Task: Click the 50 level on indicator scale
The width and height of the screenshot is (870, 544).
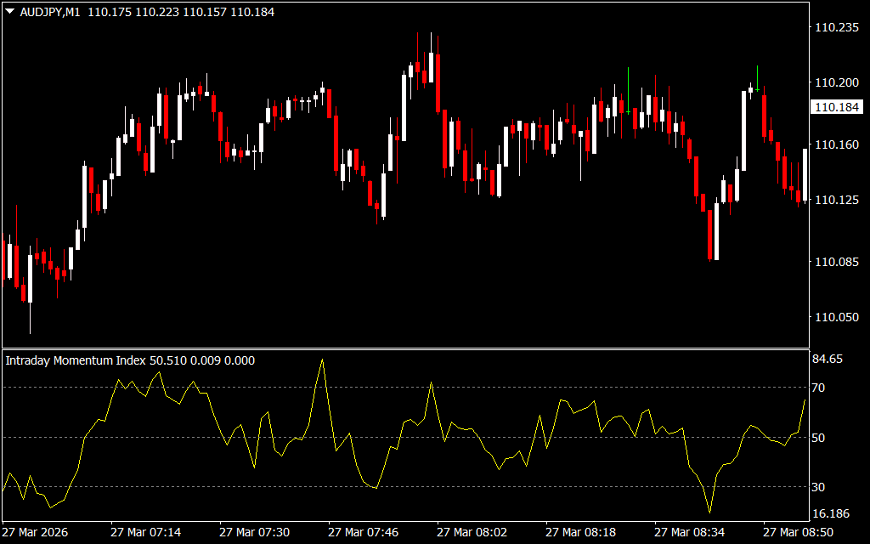Action: (x=821, y=438)
